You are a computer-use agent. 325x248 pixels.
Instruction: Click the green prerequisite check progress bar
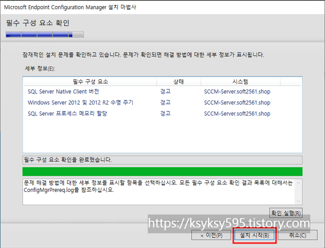click(x=162, y=171)
